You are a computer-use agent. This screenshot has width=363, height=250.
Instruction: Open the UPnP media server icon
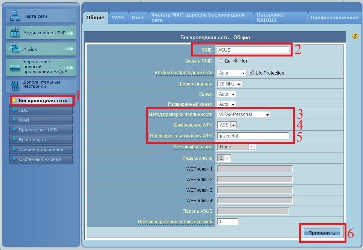click(15, 33)
